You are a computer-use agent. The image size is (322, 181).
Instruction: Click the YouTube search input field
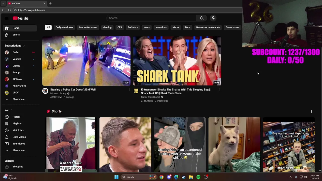coord(151,18)
